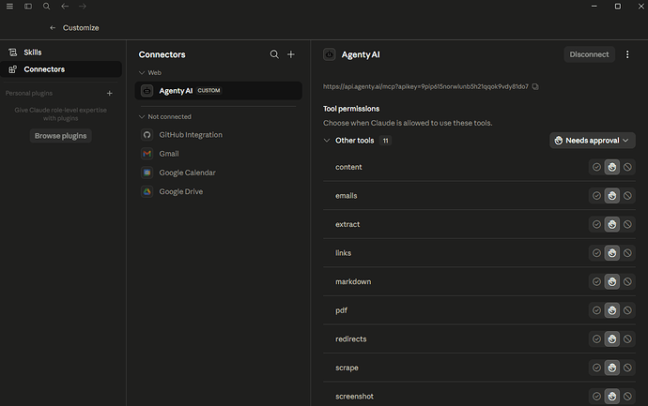This screenshot has height=406, width=648.
Task: Search connectors with magnifier icon
Action: pos(274,54)
